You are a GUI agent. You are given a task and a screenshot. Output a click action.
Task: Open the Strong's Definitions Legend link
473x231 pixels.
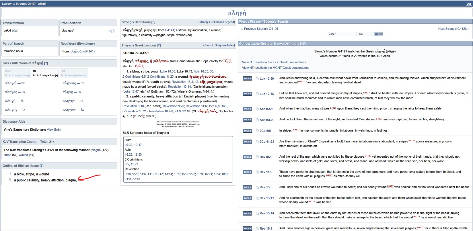217,22
